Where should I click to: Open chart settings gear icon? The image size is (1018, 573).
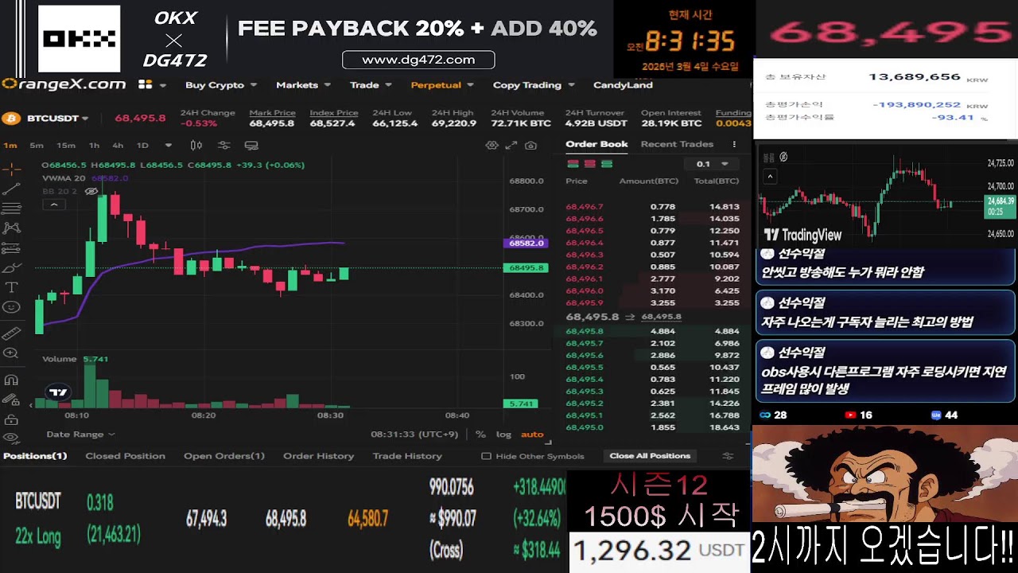(492, 145)
